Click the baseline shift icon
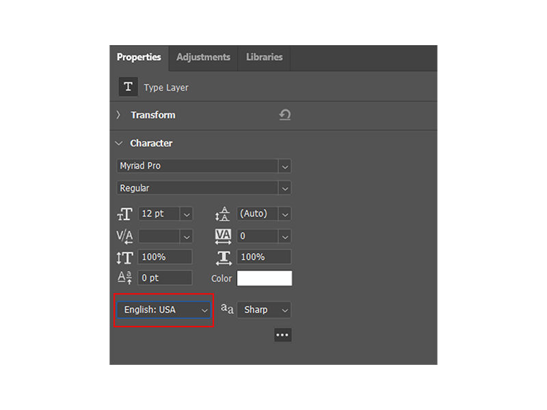Viewport: 547px width, 410px height. tap(124, 277)
